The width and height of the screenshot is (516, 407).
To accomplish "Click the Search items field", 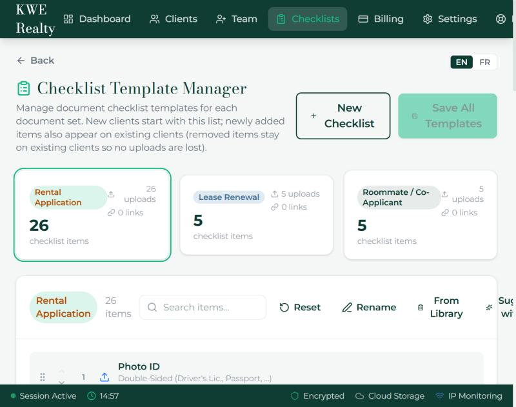I will (x=203, y=307).
